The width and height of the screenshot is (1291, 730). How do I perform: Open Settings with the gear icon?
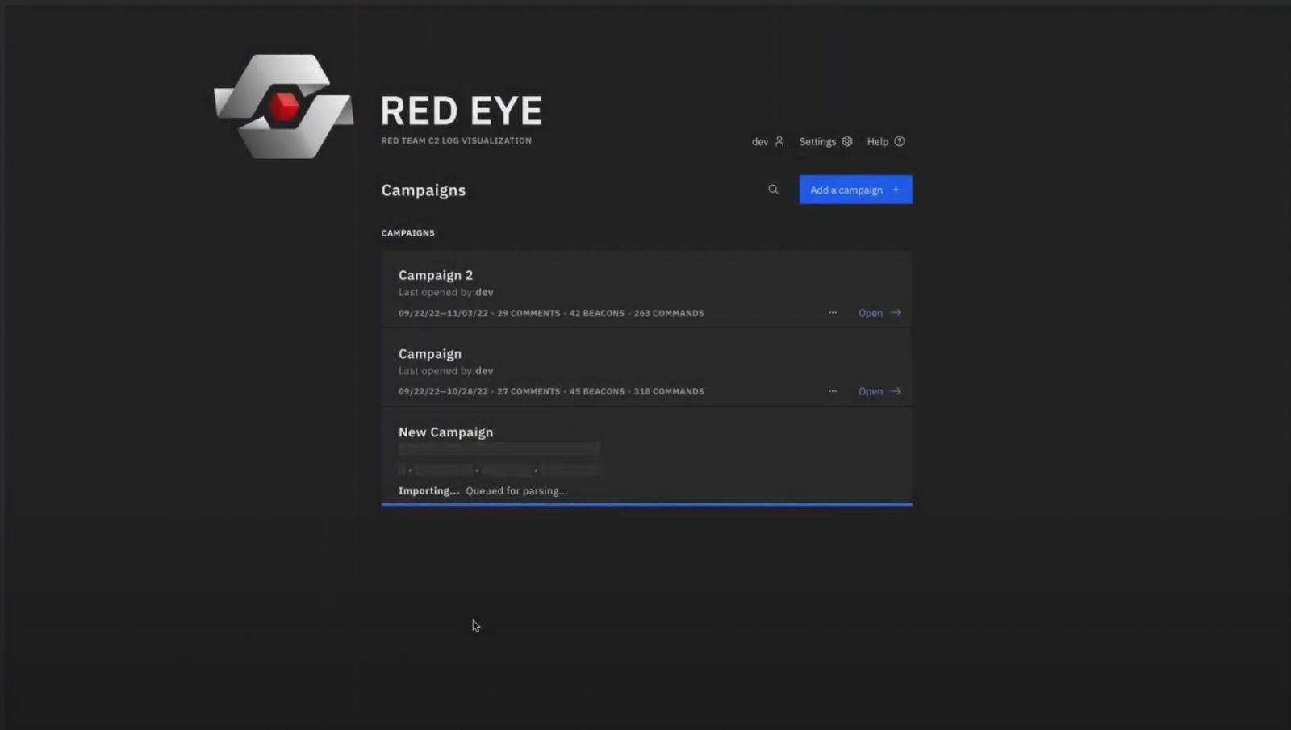click(825, 141)
